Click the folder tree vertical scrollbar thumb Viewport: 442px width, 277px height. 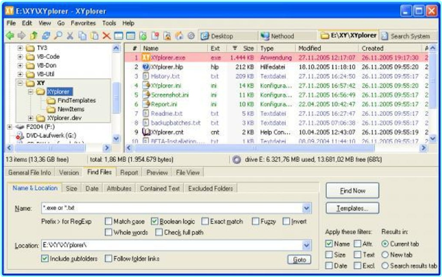coord(116,98)
